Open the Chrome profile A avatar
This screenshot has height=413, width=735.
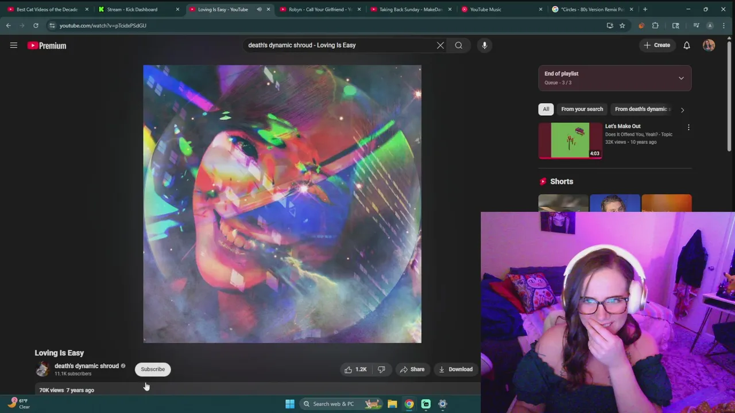[710, 25]
